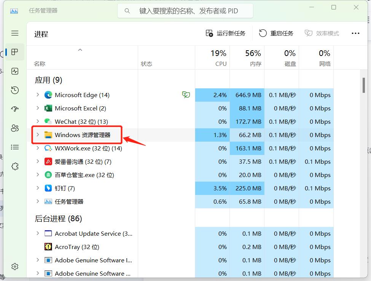
Task: Click the Task Manager title bar icon
Action: coord(14,11)
